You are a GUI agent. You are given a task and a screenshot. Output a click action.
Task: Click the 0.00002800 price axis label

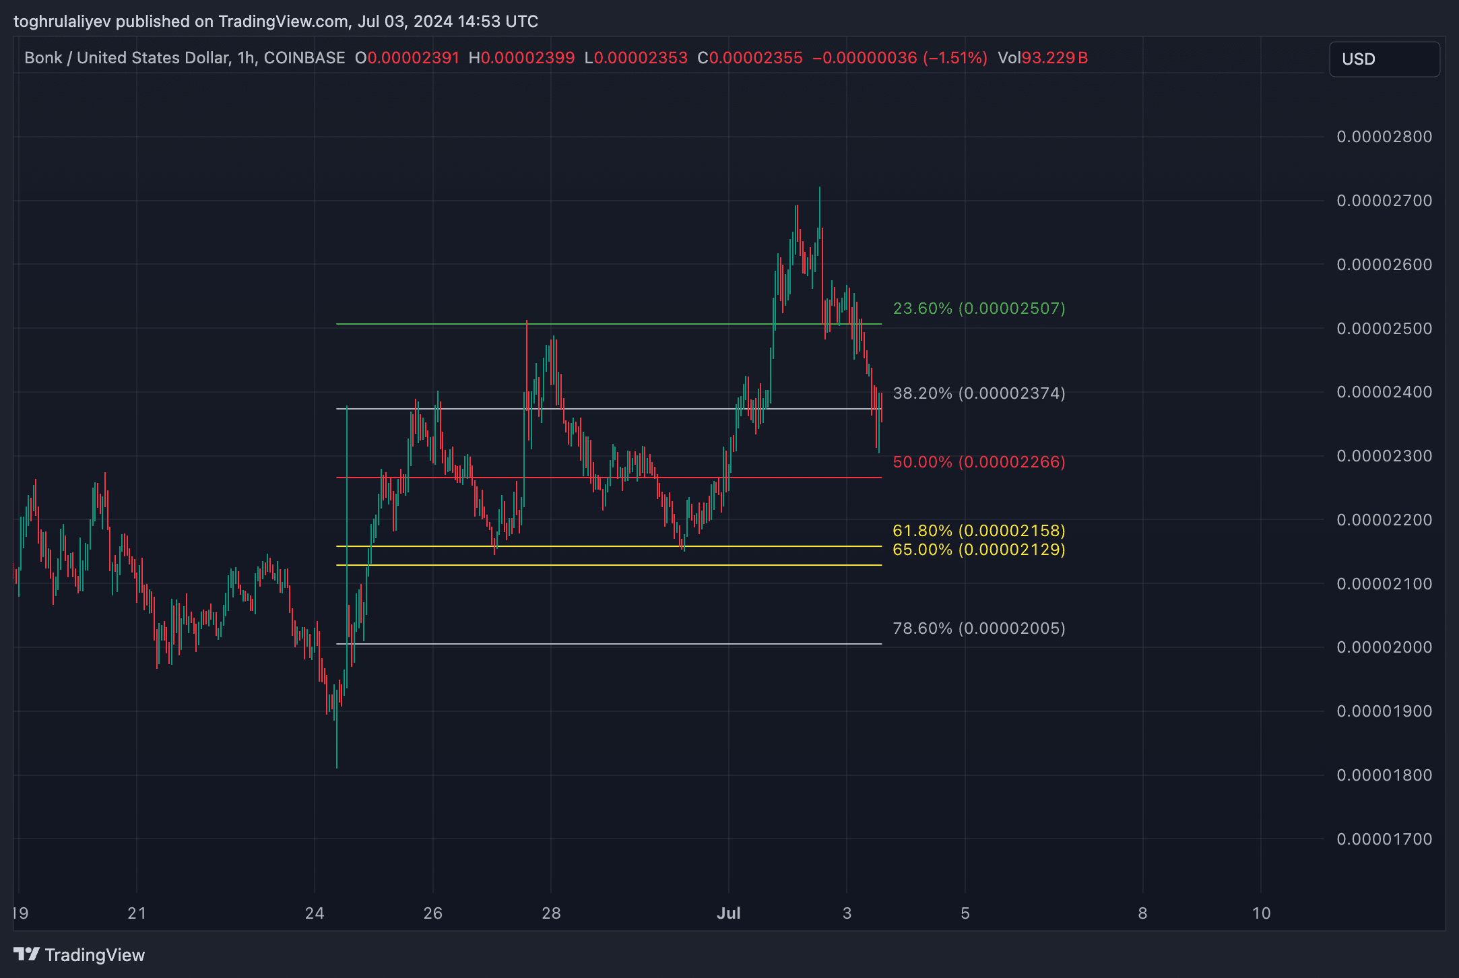click(x=1384, y=137)
